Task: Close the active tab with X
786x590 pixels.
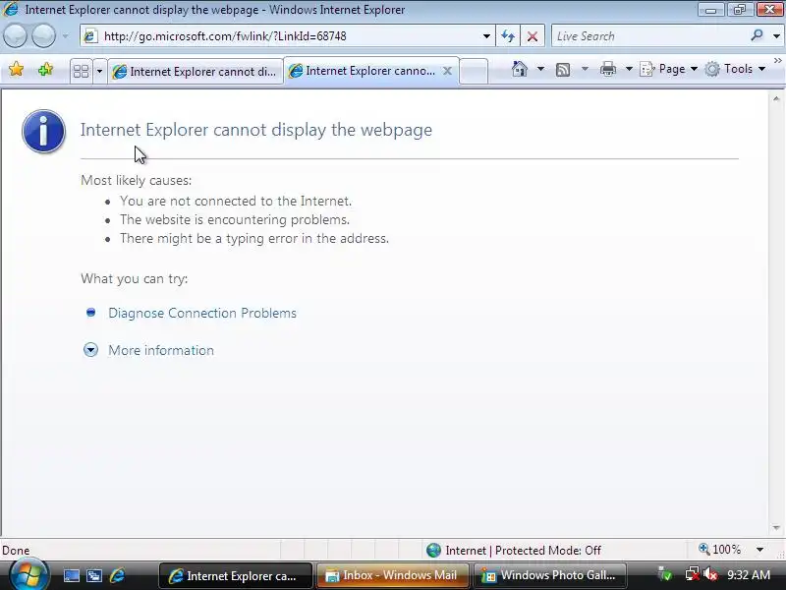Action: pyautogui.click(x=447, y=71)
